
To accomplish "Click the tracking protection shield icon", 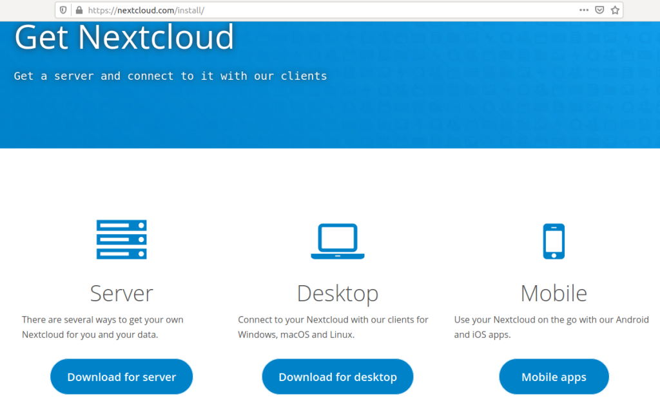I will [x=63, y=10].
